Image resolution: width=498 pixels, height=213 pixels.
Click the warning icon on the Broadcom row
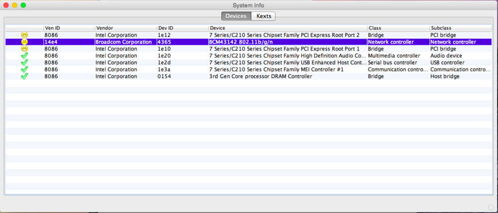(x=24, y=42)
